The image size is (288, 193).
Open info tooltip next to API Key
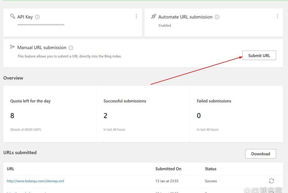pyautogui.click(x=37, y=17)
